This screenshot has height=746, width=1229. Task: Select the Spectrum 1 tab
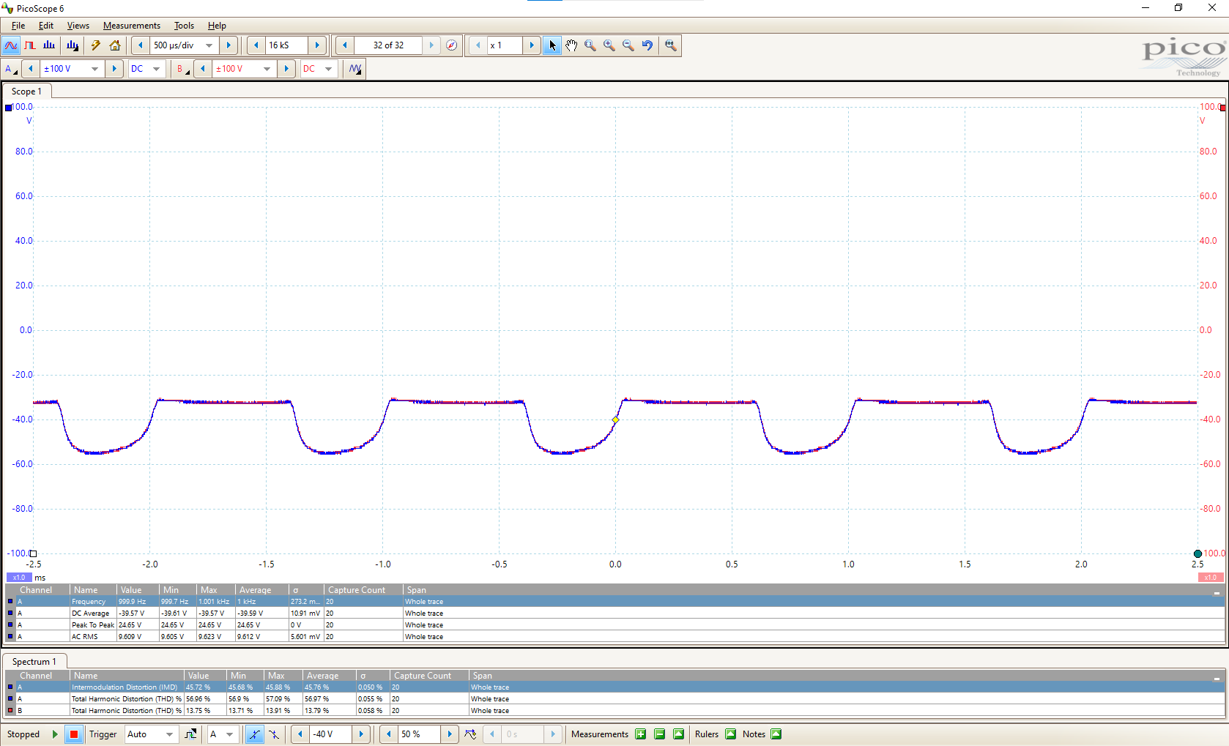pyautogui.click(x=34, y=662)
